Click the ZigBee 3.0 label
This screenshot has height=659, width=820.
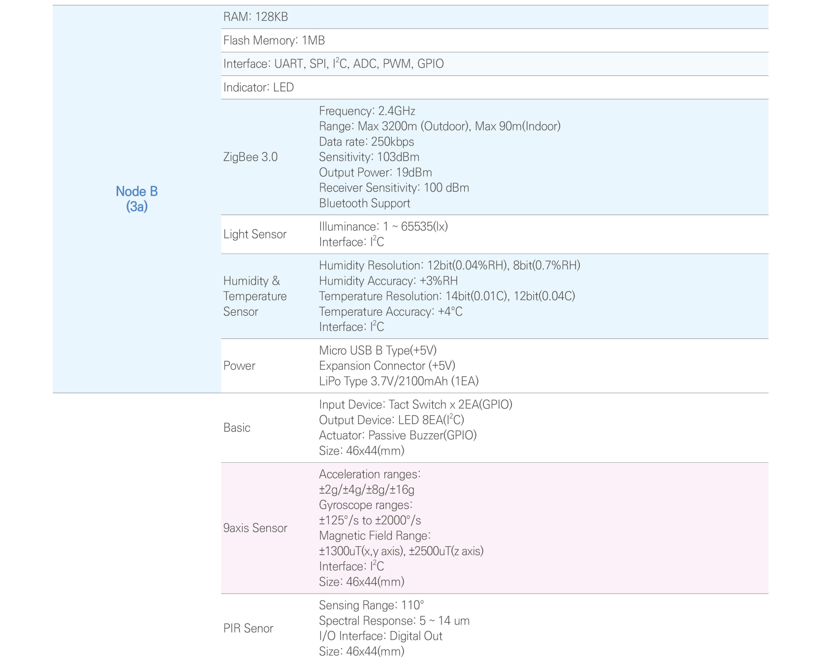point(250,157)
